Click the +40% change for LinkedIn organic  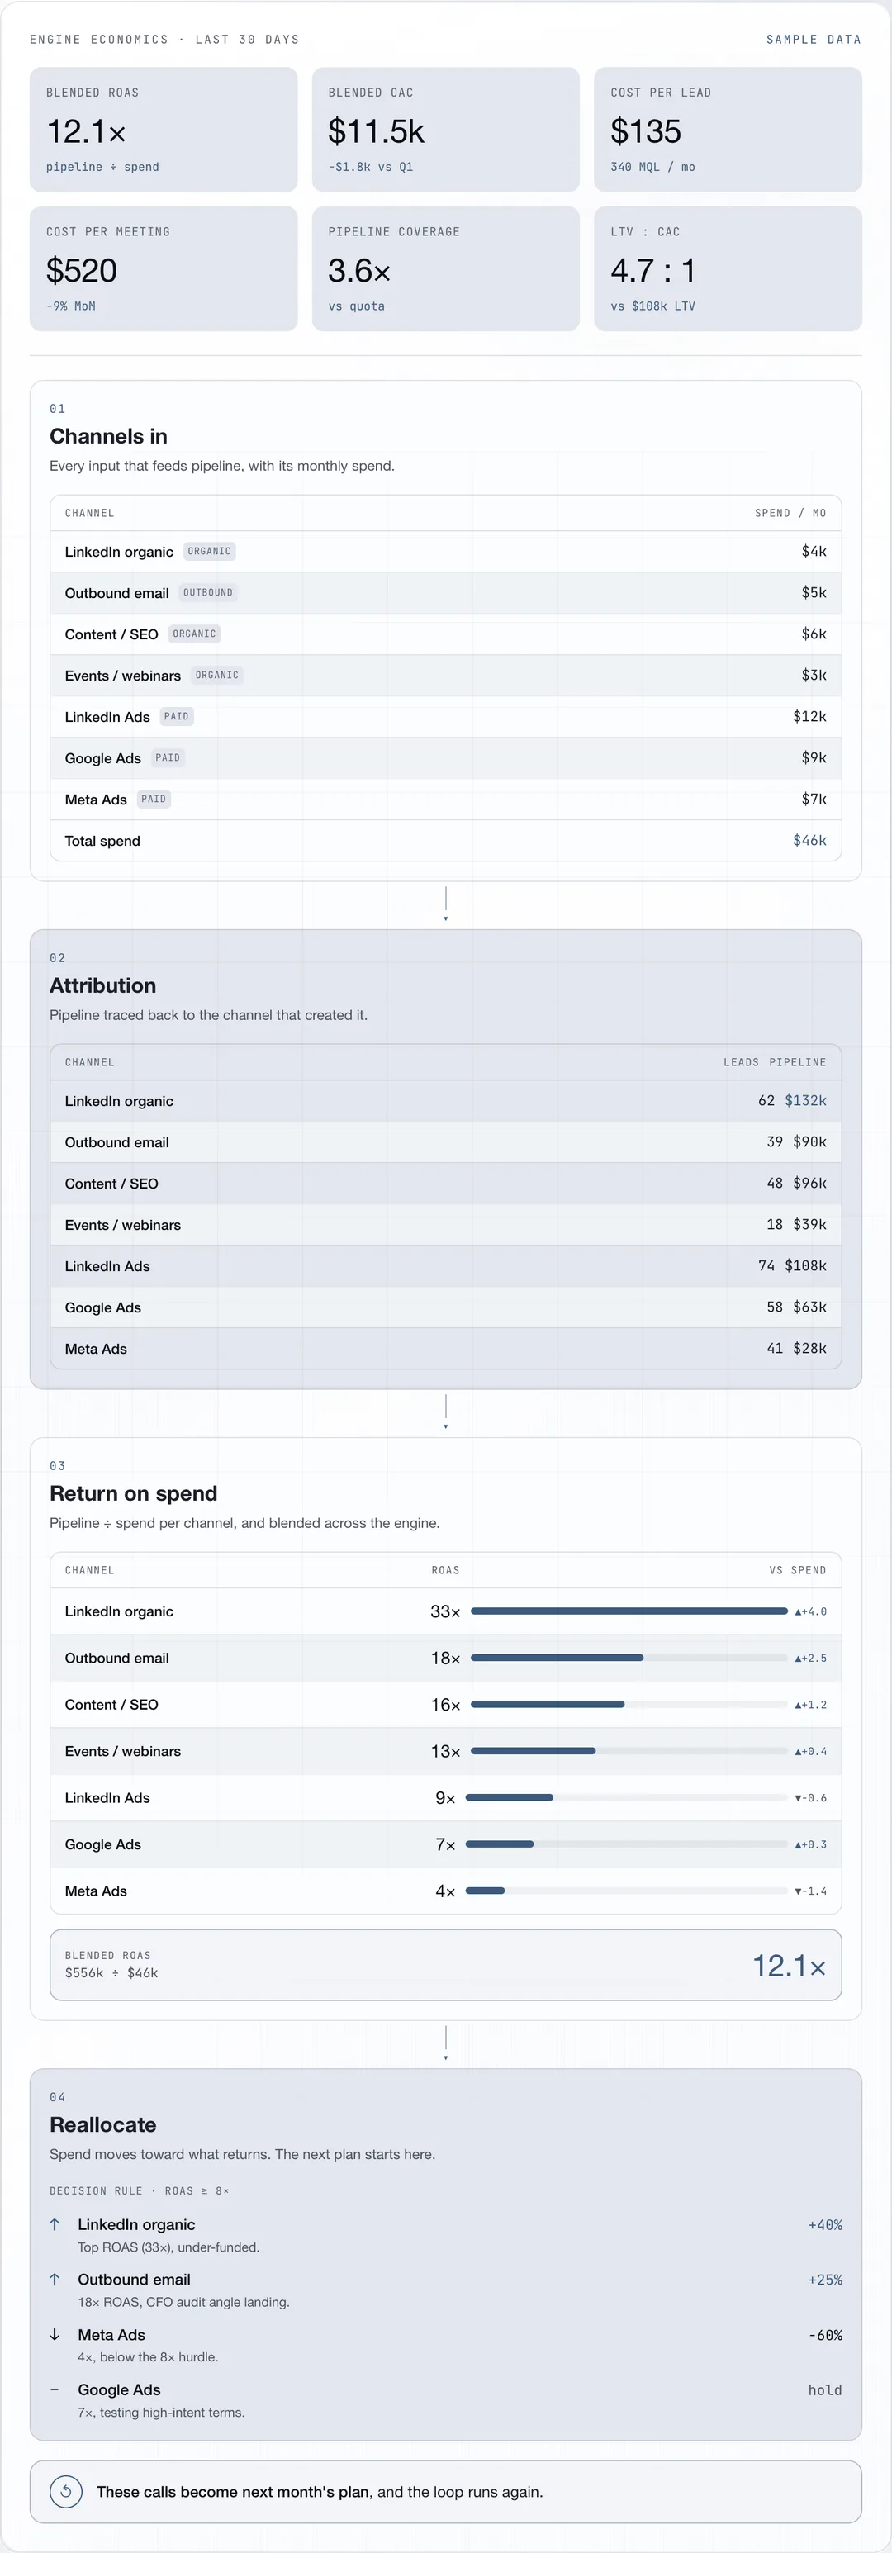(x=824, y=2225)
